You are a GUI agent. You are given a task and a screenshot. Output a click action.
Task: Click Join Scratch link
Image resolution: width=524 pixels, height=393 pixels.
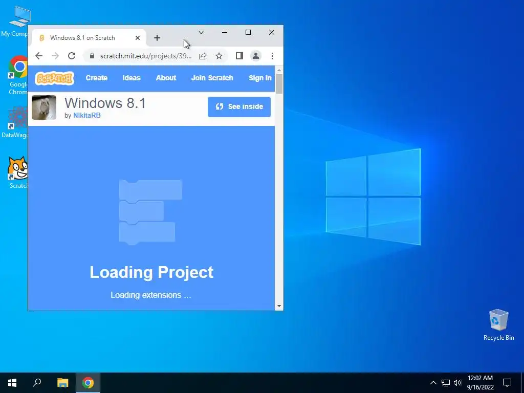coord(212,78)
